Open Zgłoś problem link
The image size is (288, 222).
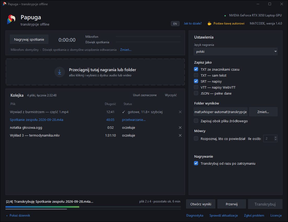point(254,215)
